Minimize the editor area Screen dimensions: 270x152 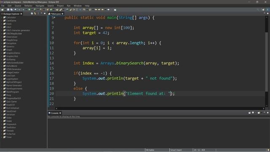tap(265, 13)
